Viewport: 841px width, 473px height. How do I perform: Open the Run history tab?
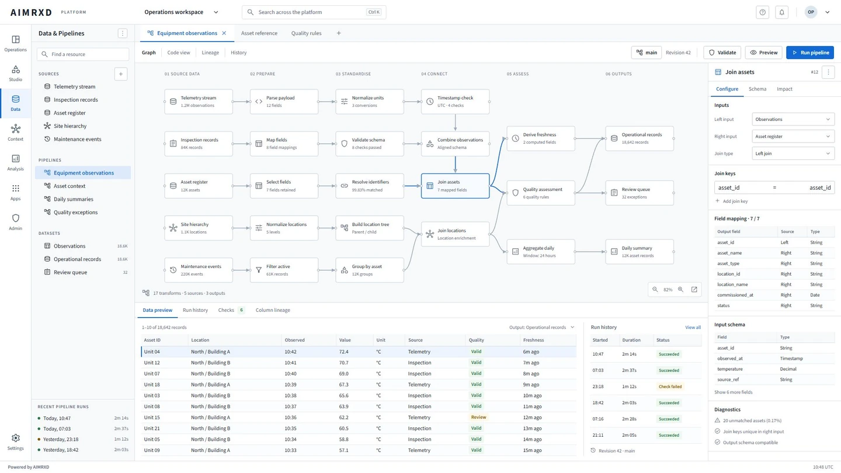[195, 310]
